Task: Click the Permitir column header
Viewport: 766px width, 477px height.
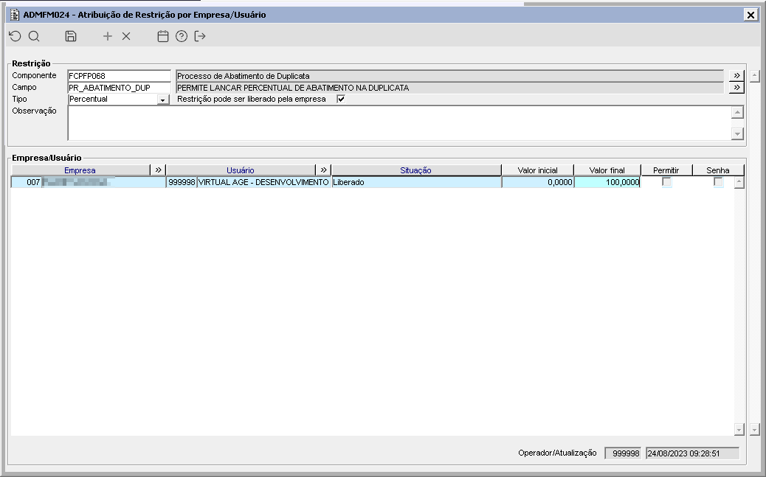Action: tap(666, 170)
